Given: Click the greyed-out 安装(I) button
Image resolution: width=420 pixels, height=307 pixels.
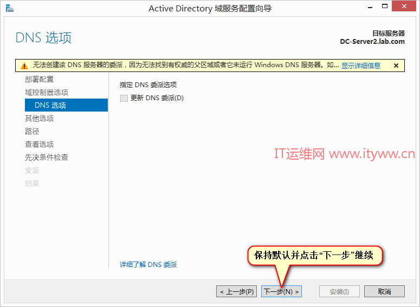Looking at the screenshot, I should coord(339,291).
